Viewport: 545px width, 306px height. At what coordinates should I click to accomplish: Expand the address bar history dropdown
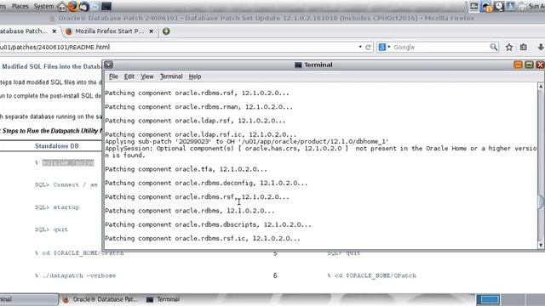coord(360,47)
